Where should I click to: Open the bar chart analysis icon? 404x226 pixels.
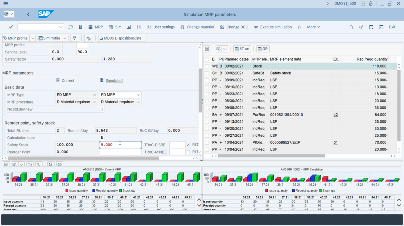click(x=129, y=27)
